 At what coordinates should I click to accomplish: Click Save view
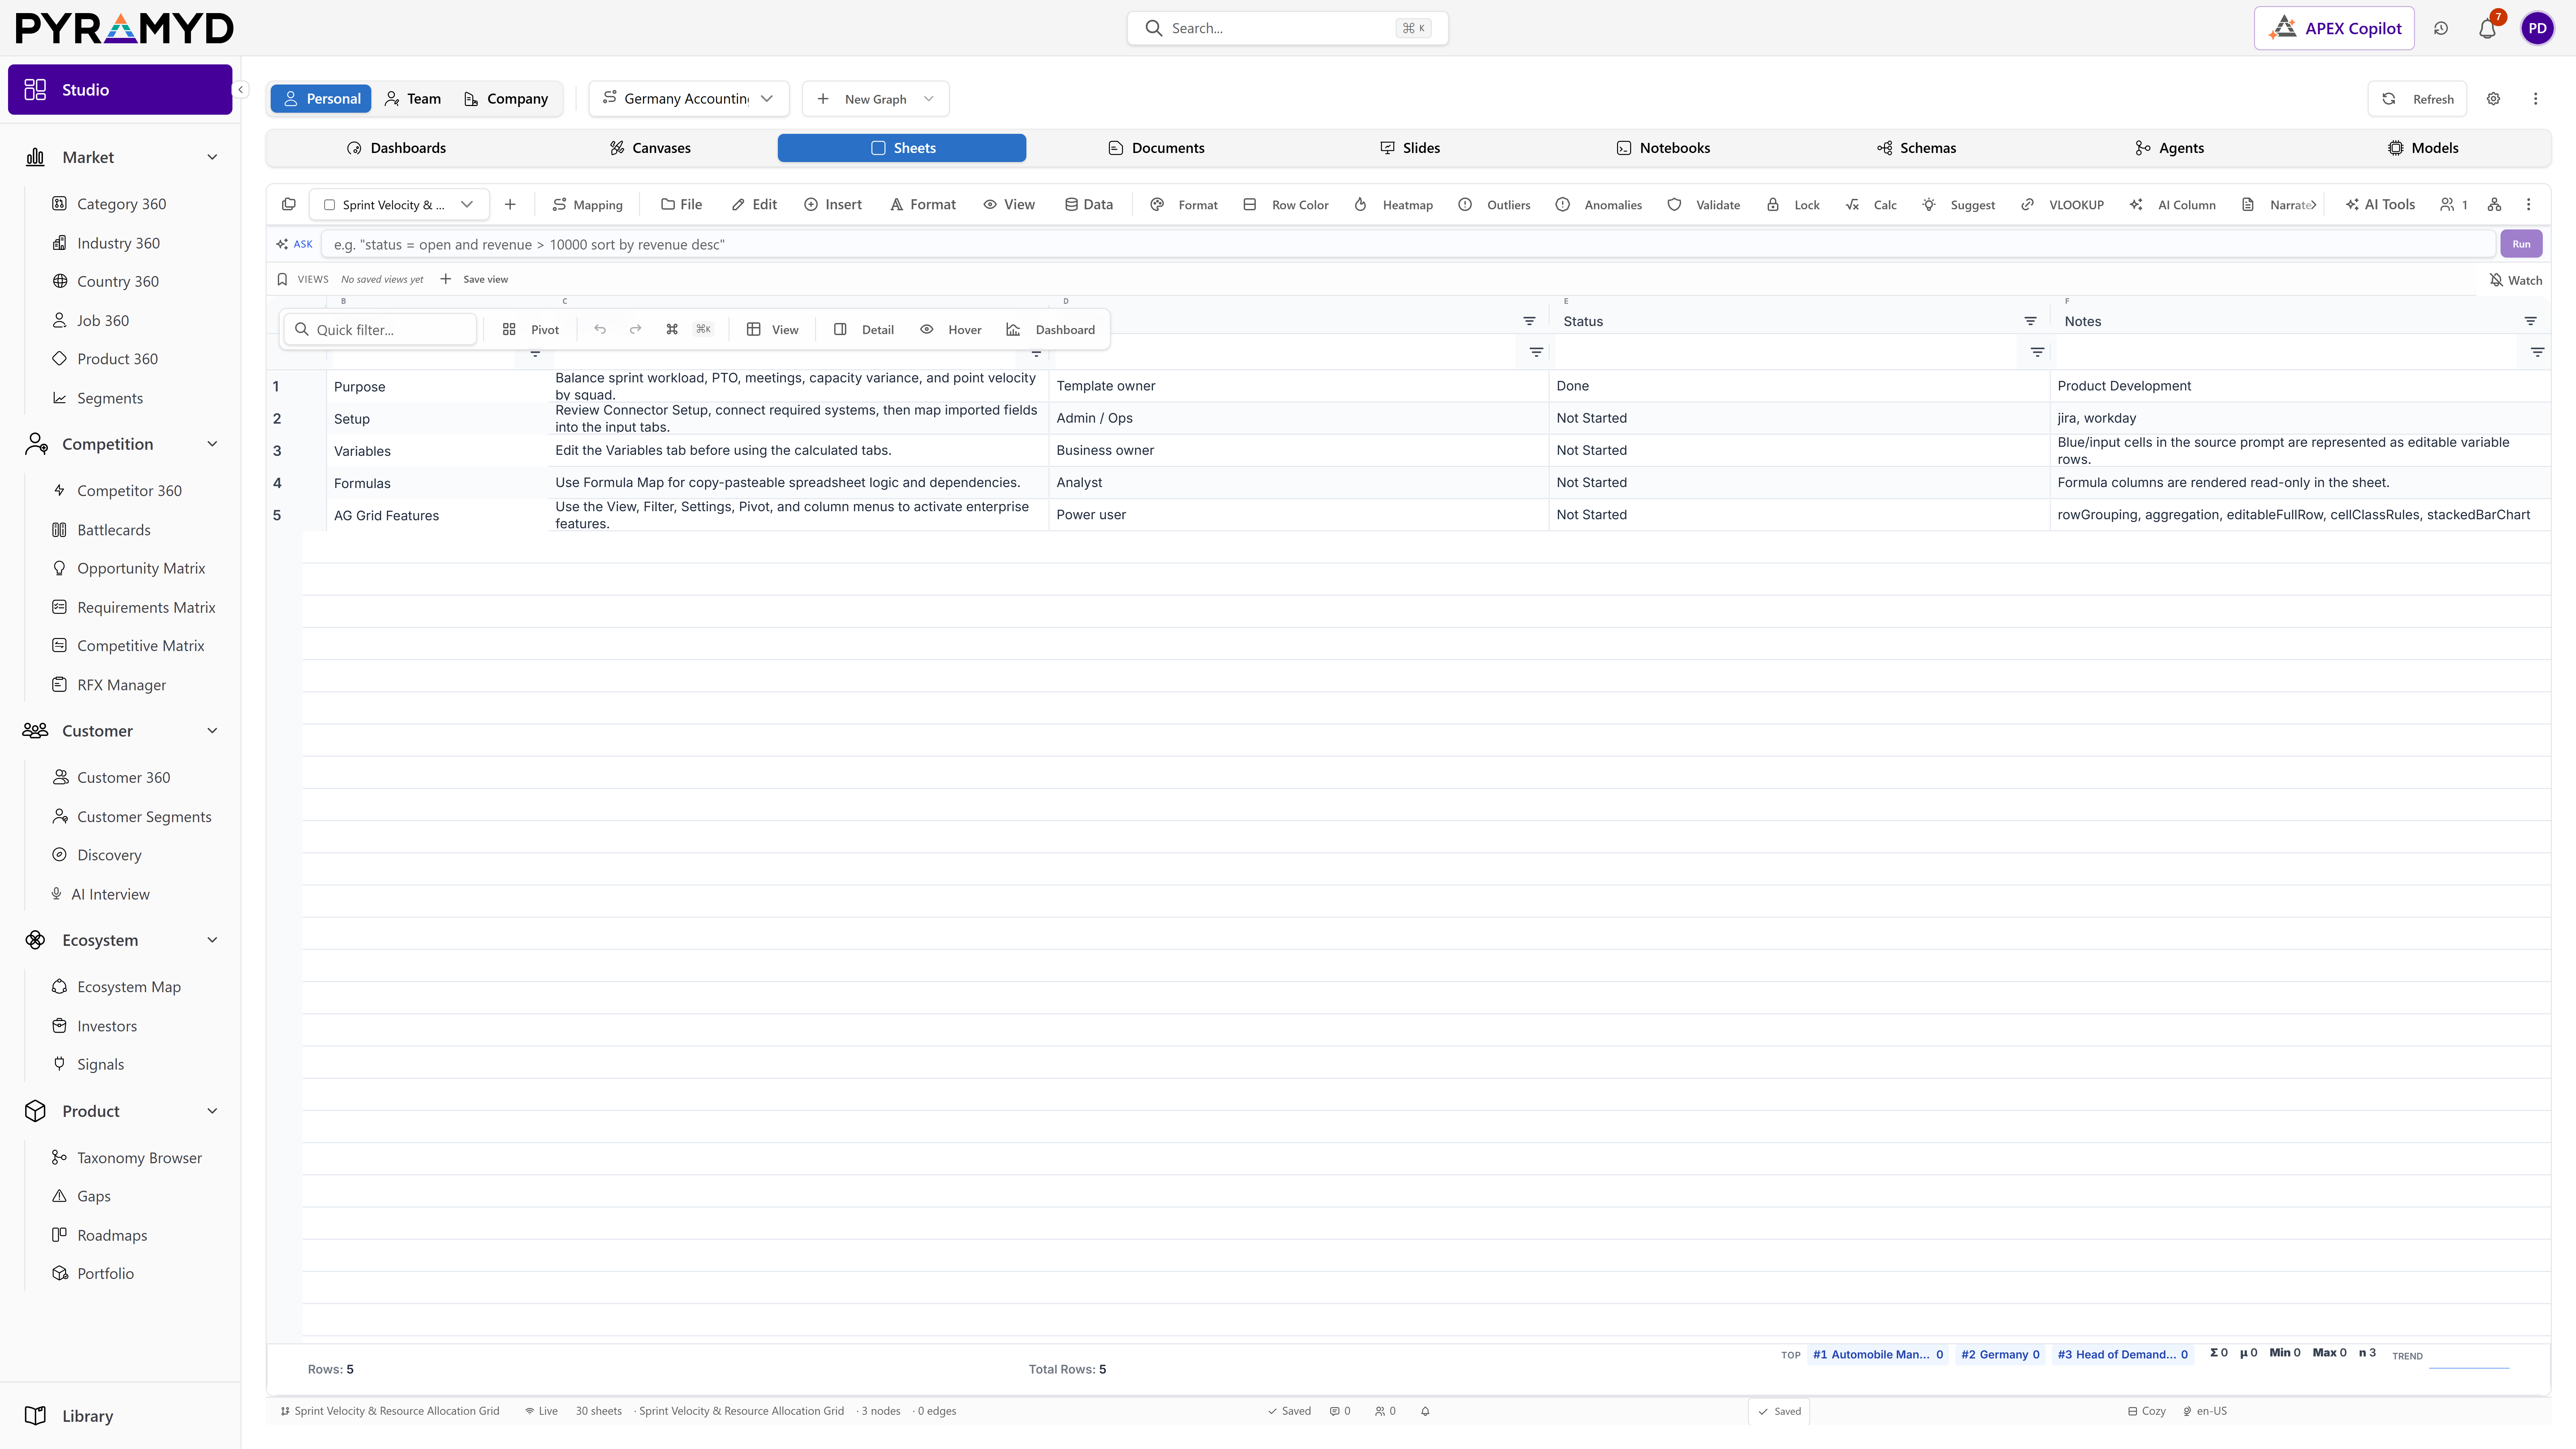pos(474,280)
